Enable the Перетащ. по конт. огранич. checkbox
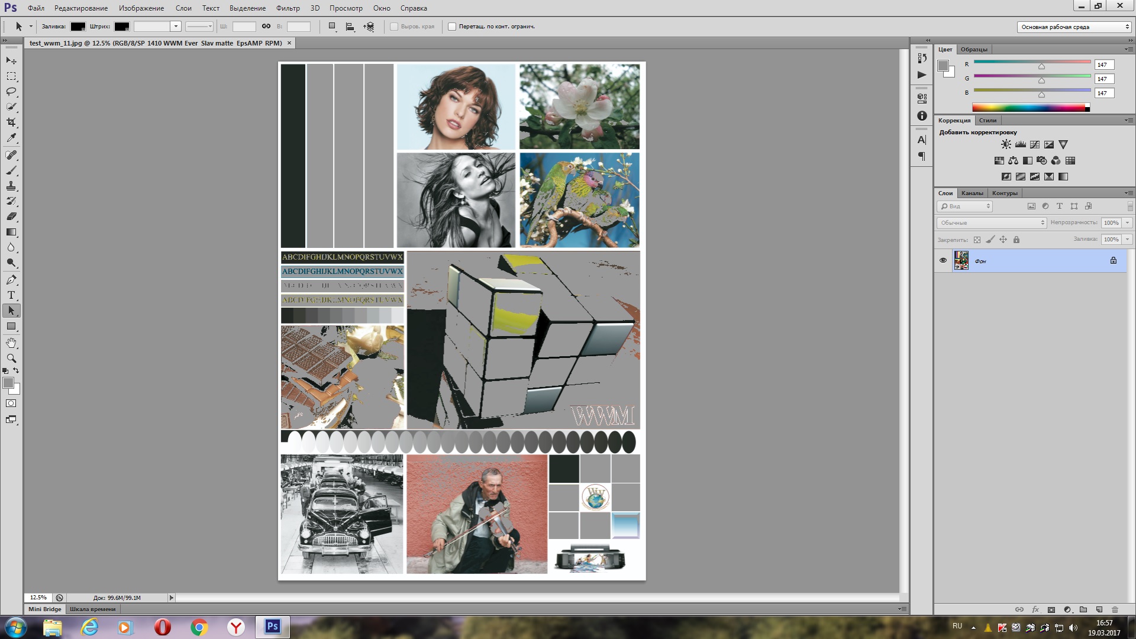This screenshot has width=1136, height=639. pyautogui.click(x=452, y=27)
